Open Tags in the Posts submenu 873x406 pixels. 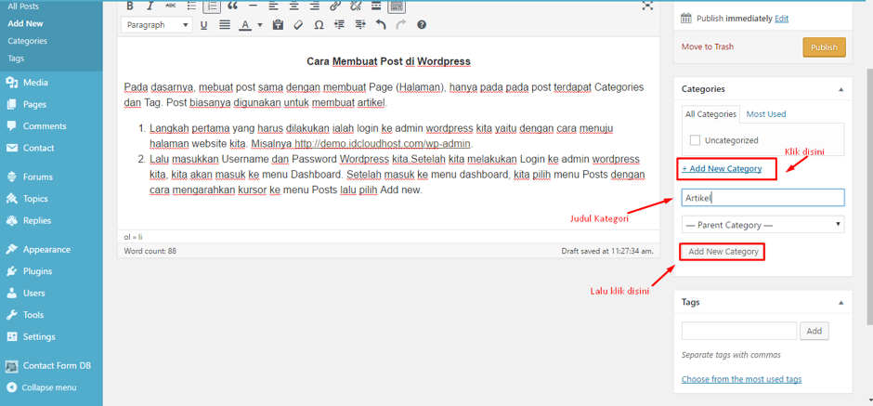click(x=16, y=58)
